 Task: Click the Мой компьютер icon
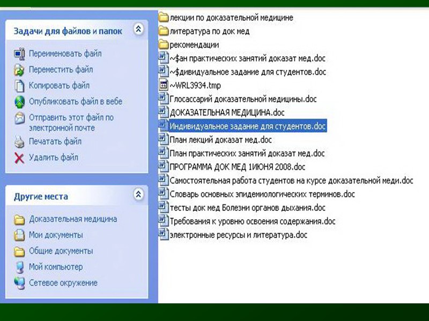point(19,267)
